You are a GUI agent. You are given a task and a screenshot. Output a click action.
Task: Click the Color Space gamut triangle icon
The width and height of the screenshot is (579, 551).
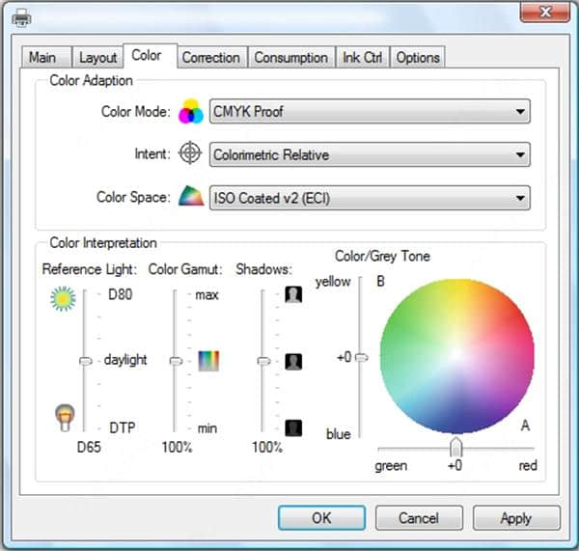pos(191,196)
